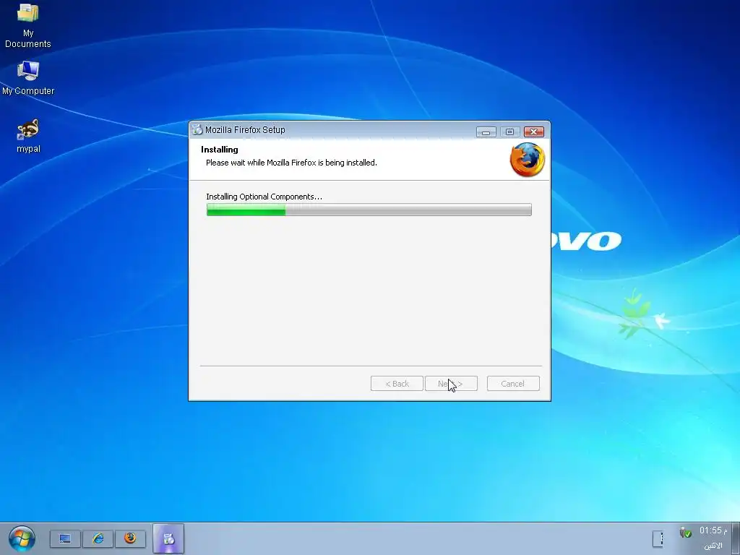Click the setup icon in the title bar
This screenshot has width=740, height=555.
[x=197, y=130]
